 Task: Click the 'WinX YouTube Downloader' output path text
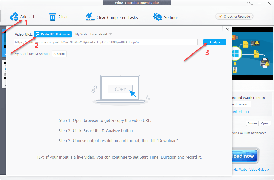249,133
